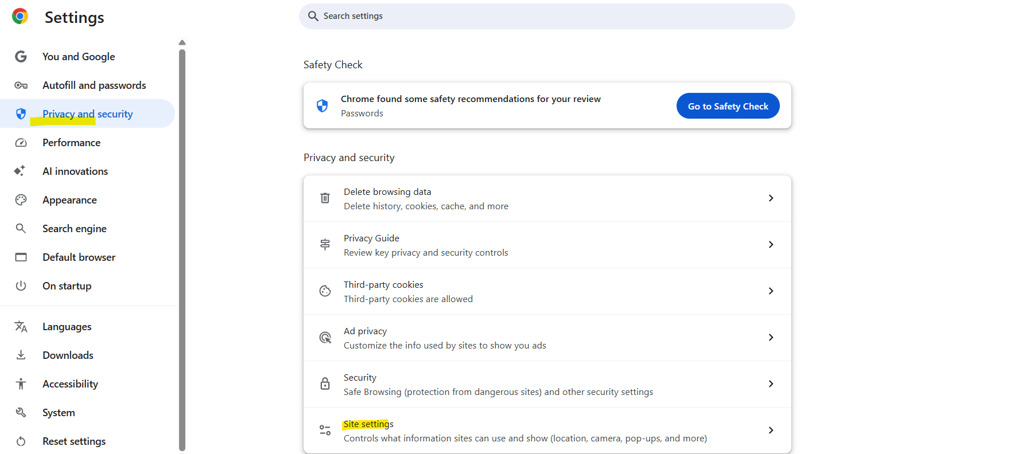1014x454 pixels.
Task: Click the Google G icon
Action: [x=21, y=56]
